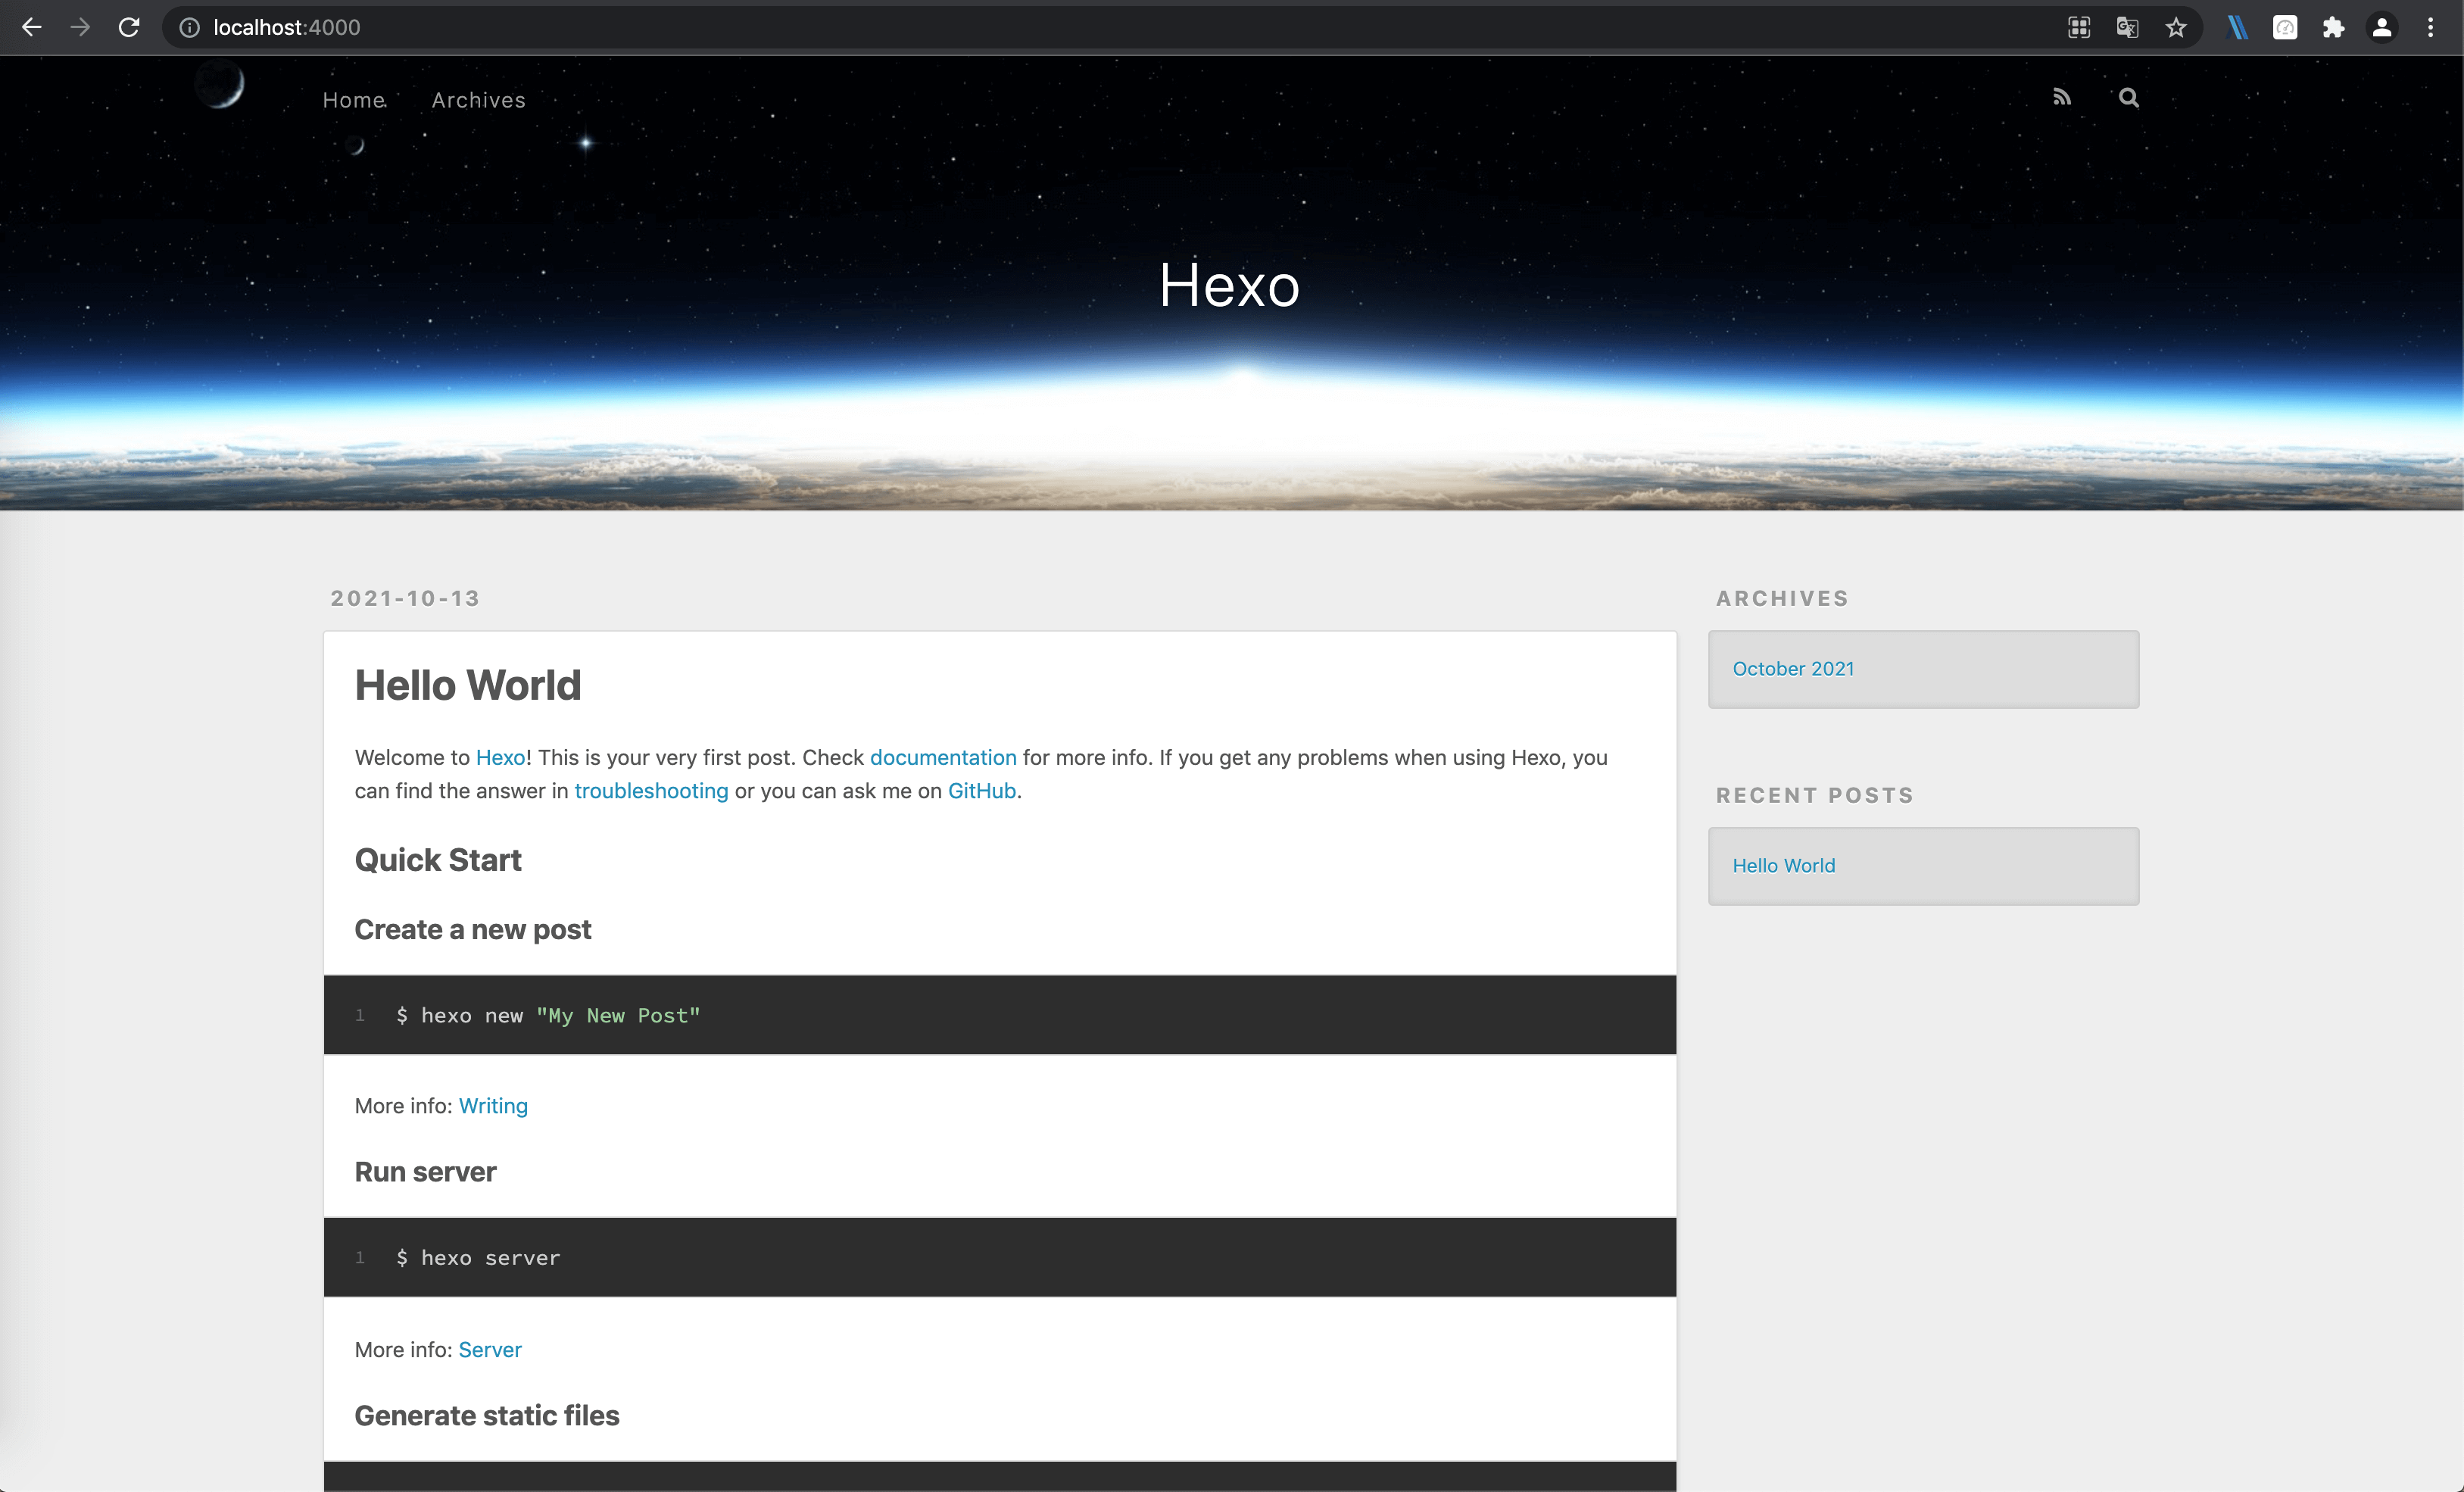View site information icon beside URL
The height and width of the screenshot is (1492, 2464).
[x=189, y=27]
